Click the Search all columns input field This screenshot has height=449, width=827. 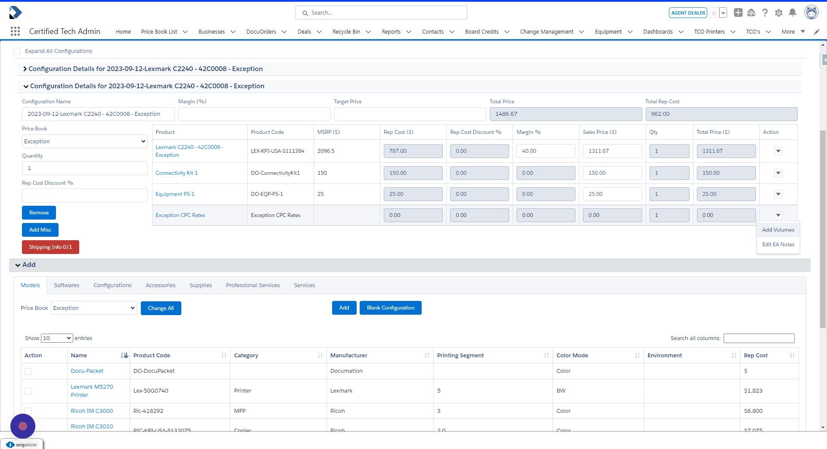759,338
